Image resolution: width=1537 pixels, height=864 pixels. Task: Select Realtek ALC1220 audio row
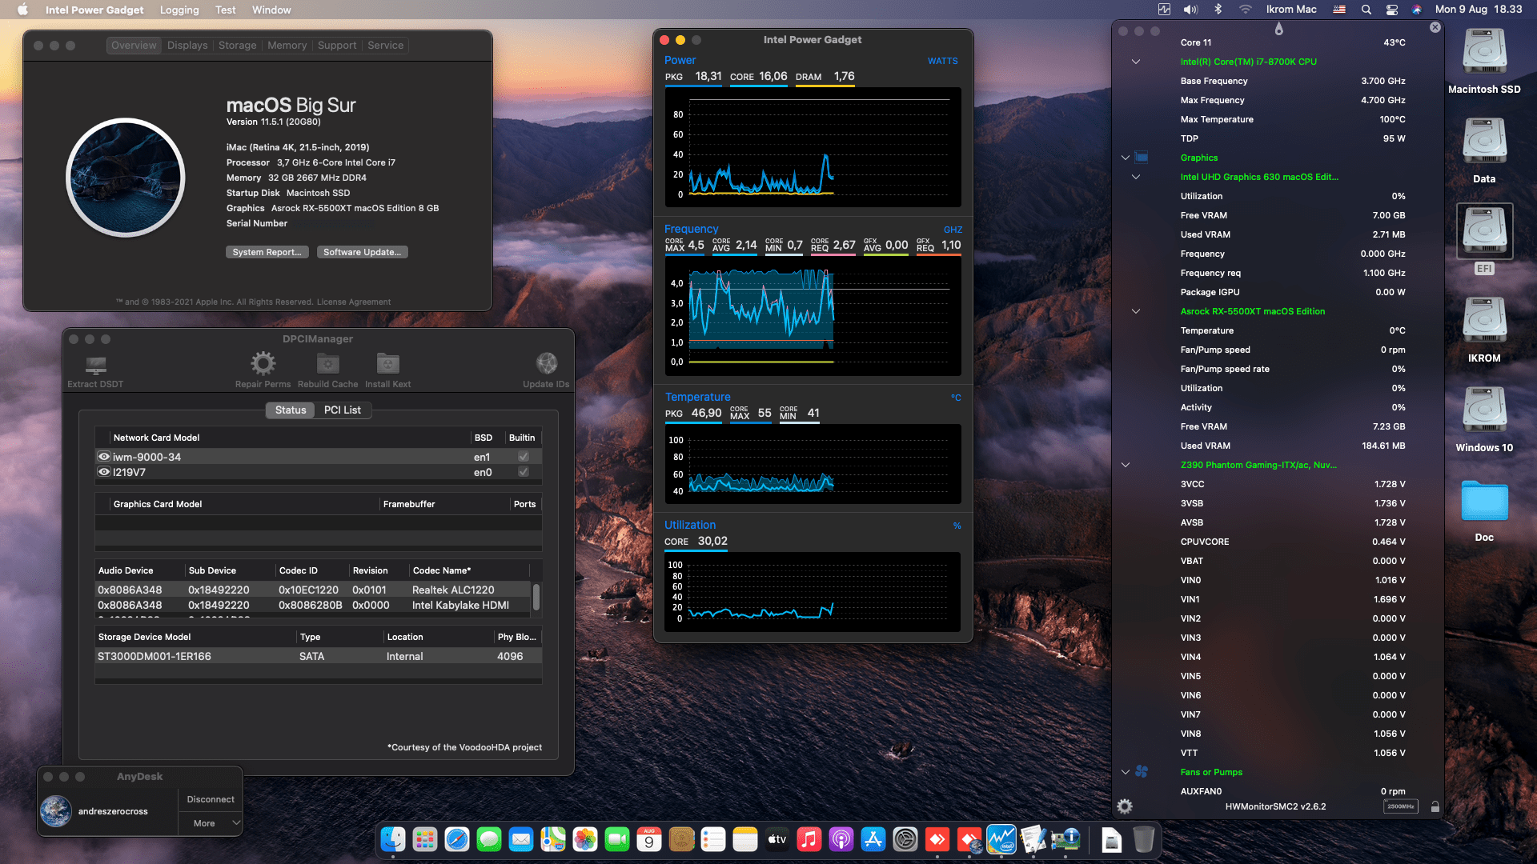312,590
